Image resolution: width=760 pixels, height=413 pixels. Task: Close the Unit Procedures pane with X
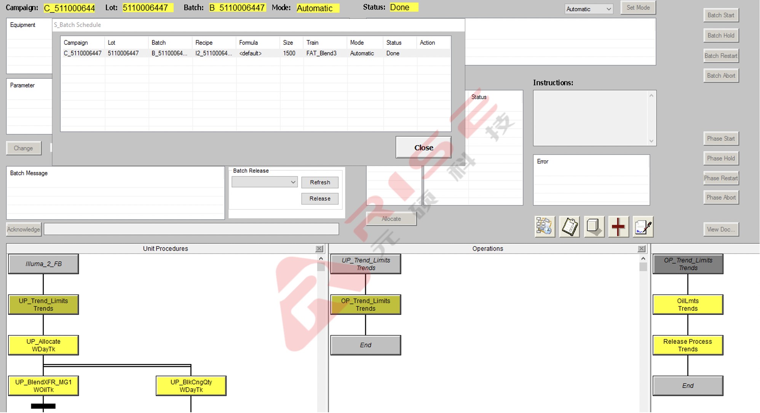[319, 249]
